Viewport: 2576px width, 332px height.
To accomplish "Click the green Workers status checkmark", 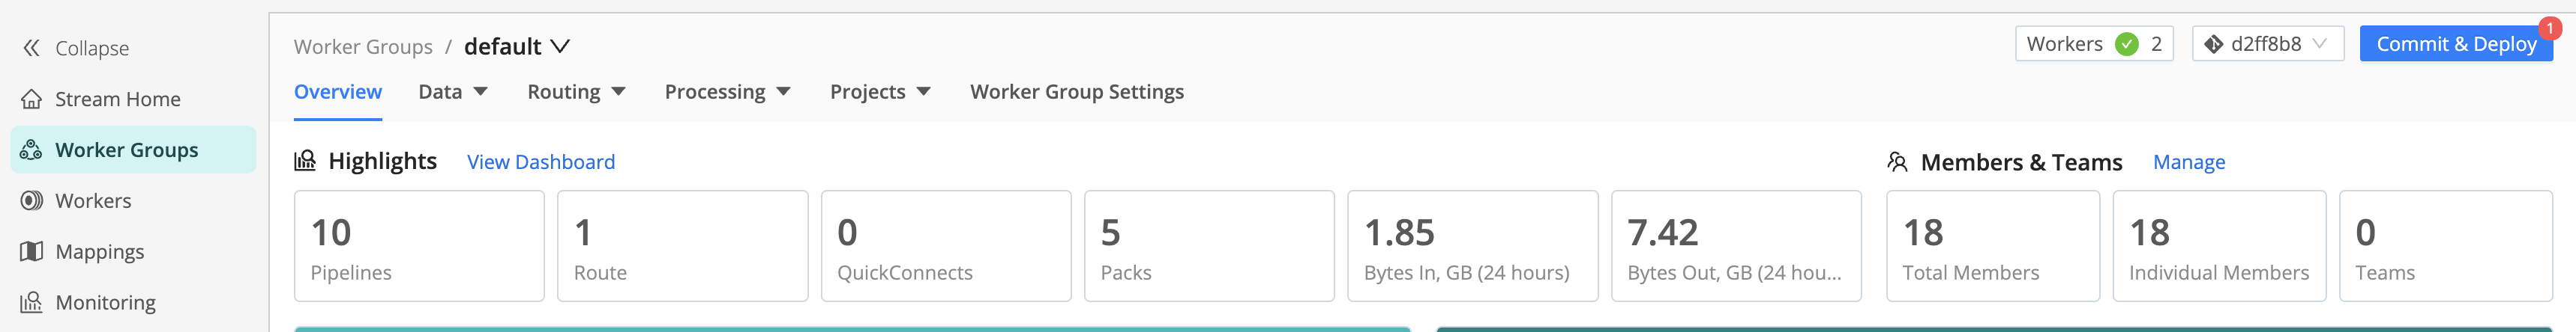I will [2127, 44].
